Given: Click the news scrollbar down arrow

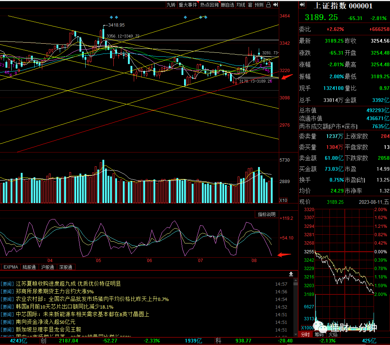Looking at the screenshot, I should coord(296,334).
